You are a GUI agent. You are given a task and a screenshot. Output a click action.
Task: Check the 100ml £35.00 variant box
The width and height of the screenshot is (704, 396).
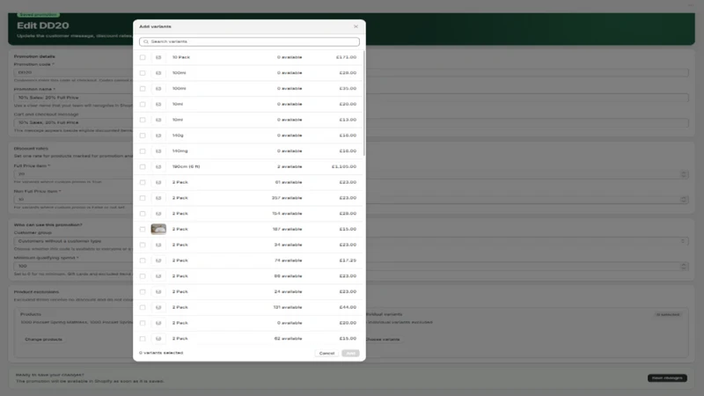(143, 89)
